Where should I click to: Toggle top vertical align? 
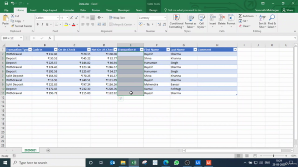(83, 18)
